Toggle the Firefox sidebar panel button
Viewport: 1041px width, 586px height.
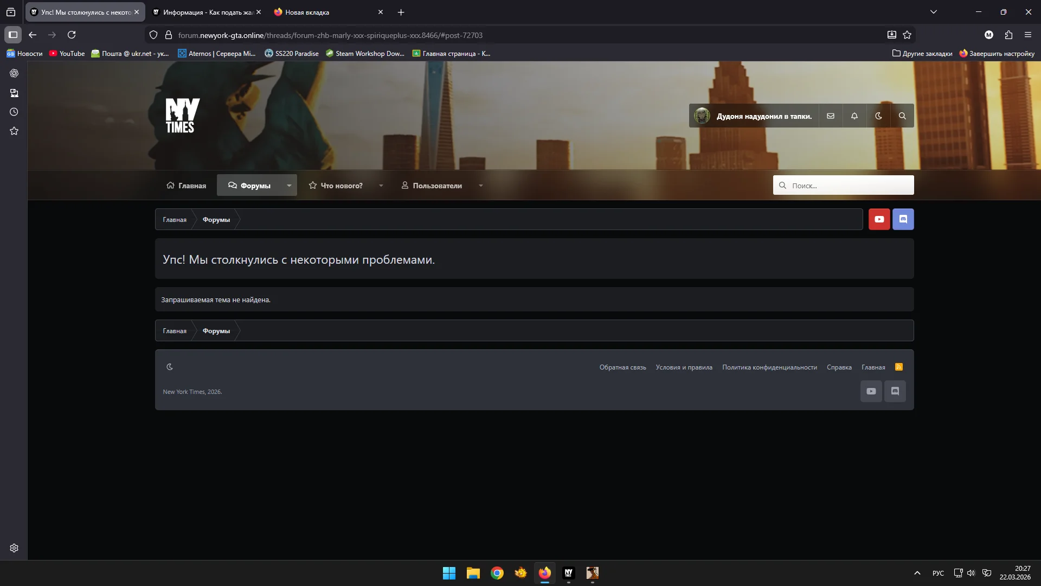tap(13, 35)
